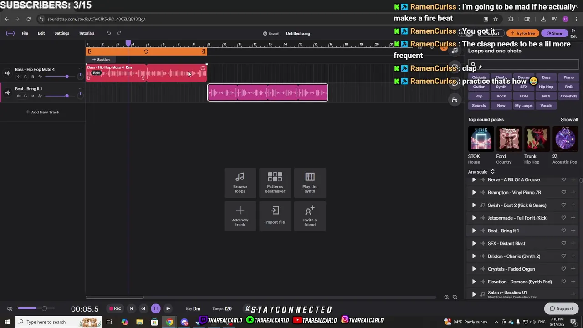Open the Edit menu

coord(41,33)
